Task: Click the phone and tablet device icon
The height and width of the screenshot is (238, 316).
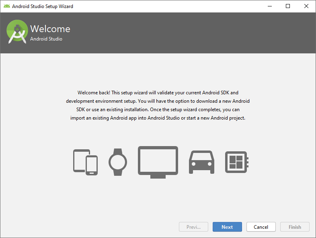Action: click(86, 162)
